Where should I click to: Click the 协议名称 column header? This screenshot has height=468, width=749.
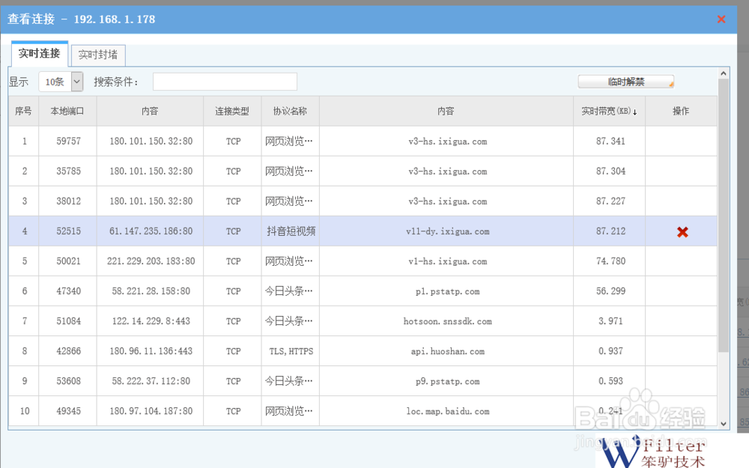[290, 112]
